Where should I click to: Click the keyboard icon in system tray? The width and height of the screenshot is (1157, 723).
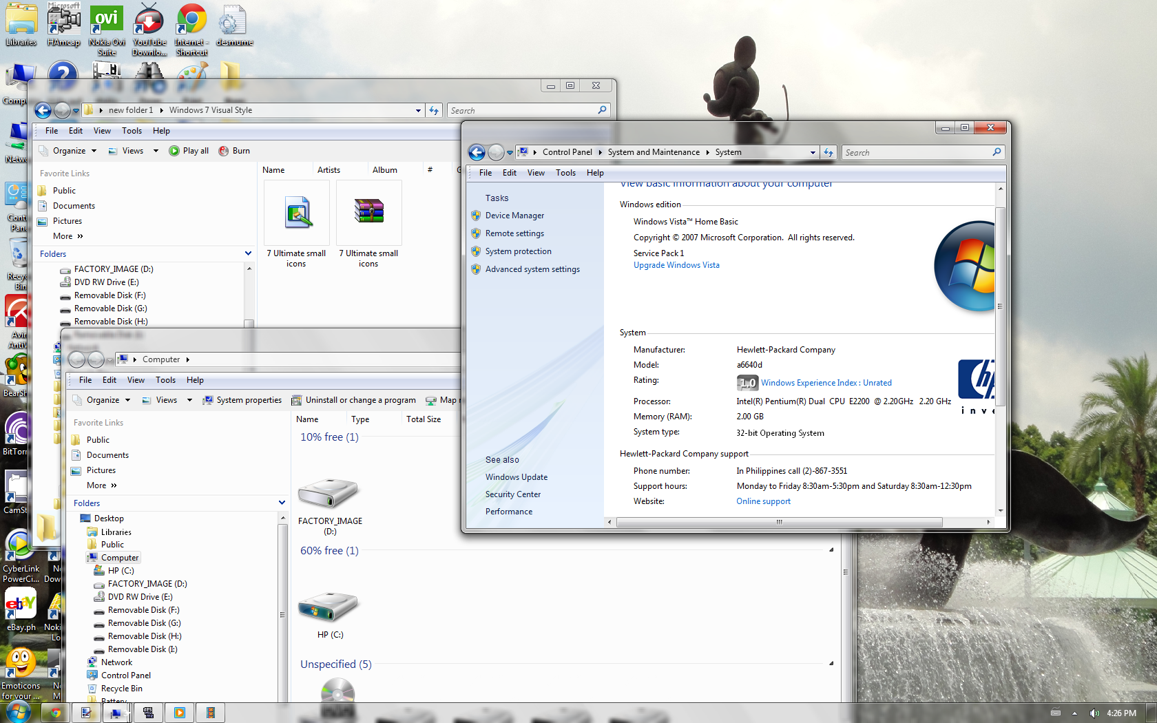pos(1056,713)
